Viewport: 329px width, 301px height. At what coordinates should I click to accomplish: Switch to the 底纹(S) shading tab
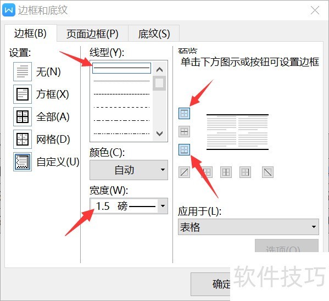[x=154, y=34]
